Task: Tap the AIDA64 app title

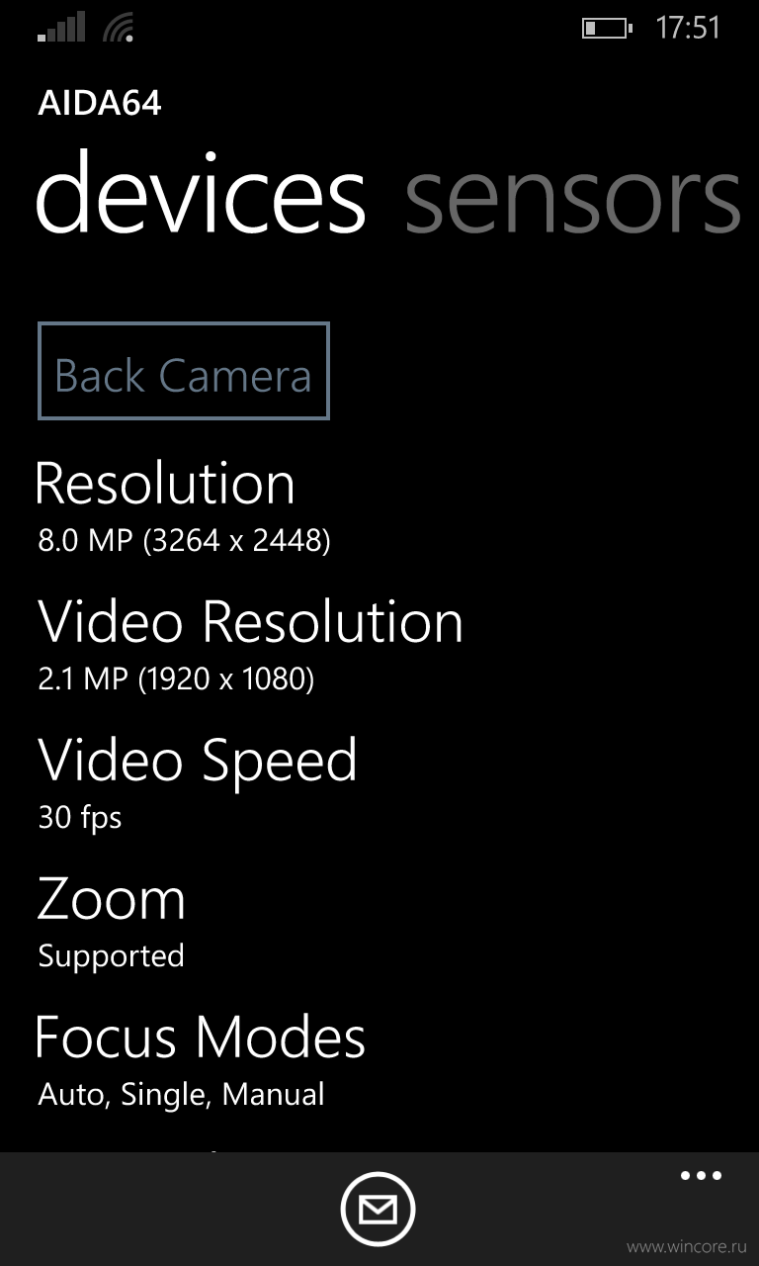Action: (x=100, y=103)
